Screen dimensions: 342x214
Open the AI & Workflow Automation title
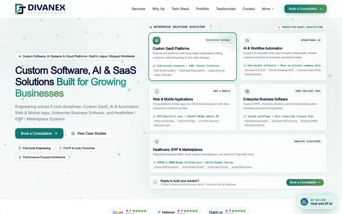point(263,48)
